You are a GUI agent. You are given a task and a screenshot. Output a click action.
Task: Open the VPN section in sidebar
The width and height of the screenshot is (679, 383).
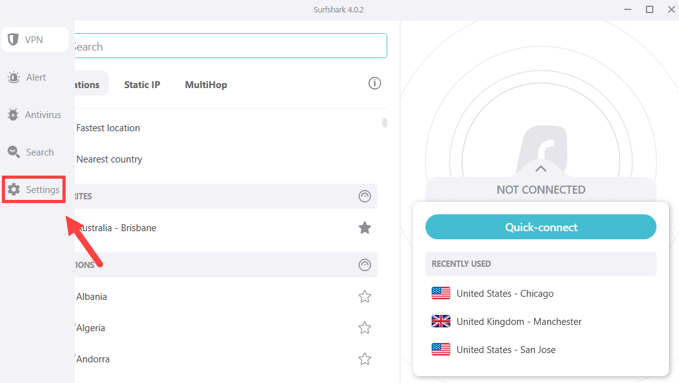click(34, 39)
